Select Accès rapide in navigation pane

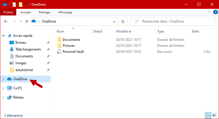pos(23,36)
